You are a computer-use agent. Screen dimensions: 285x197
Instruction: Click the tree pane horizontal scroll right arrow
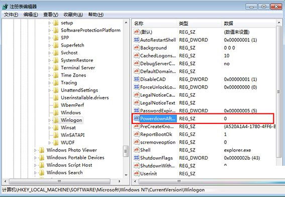[x=119, y=181]
